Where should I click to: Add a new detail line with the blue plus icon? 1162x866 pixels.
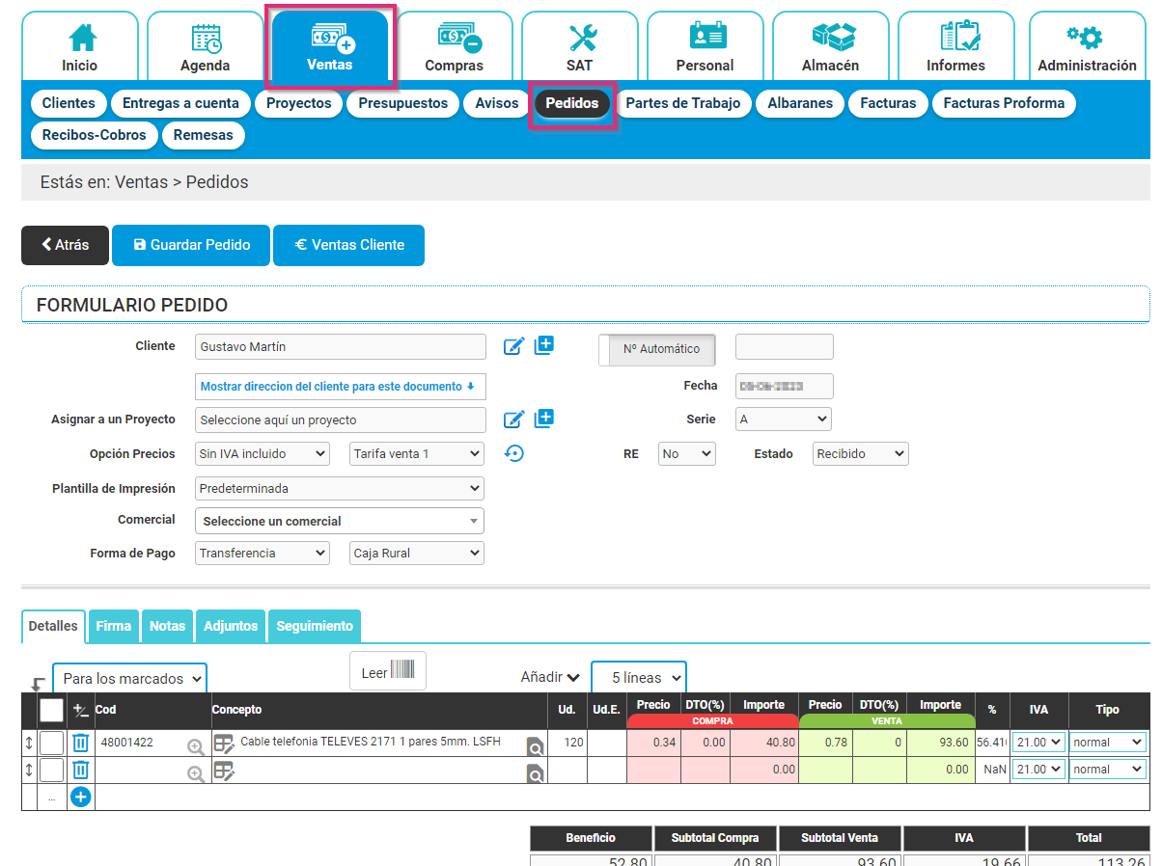point(80,797)
